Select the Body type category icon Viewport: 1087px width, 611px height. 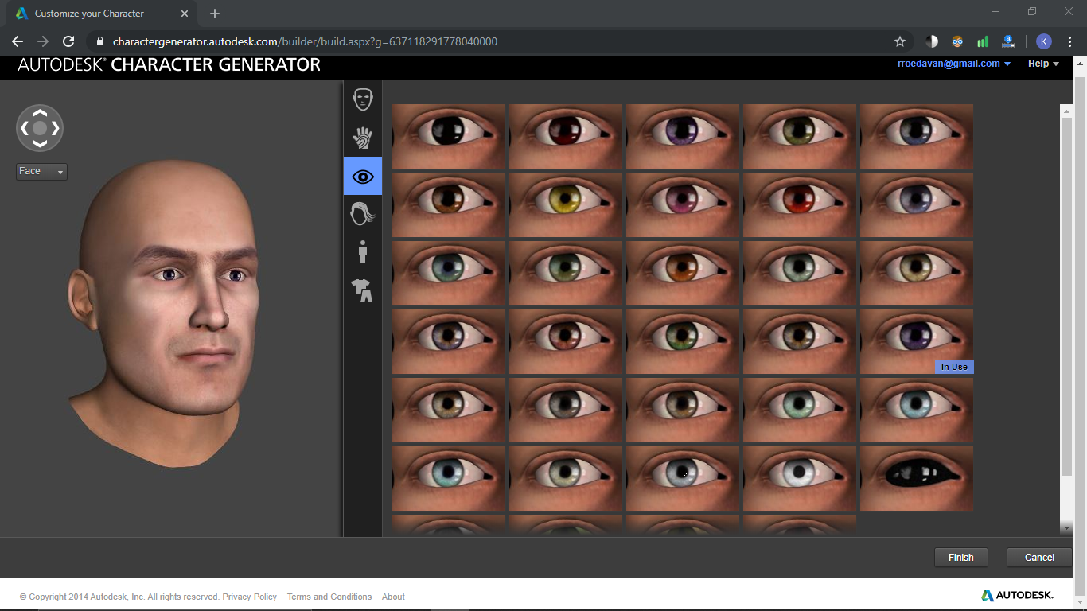click(x=362, y=252)
